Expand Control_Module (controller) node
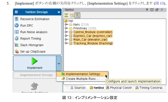Image resolution: width=168 pixels, height=102 pixels. click(x=66, y=32)
